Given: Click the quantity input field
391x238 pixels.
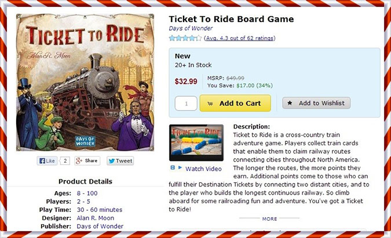Looking at the screenshot, I should pyautogui.click(x=186, y=103).
